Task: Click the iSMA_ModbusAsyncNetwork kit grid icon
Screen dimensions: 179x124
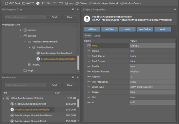Action: (x=8, y=98)
